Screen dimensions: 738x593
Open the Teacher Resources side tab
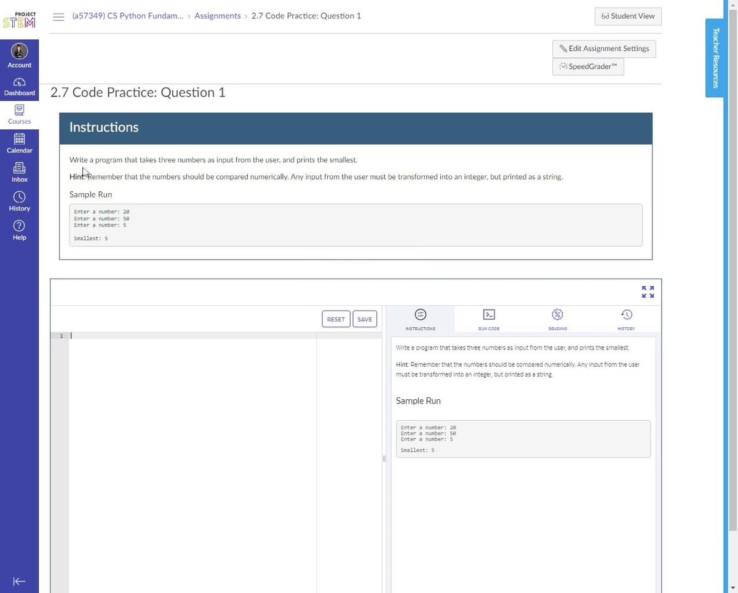[715, 58]
